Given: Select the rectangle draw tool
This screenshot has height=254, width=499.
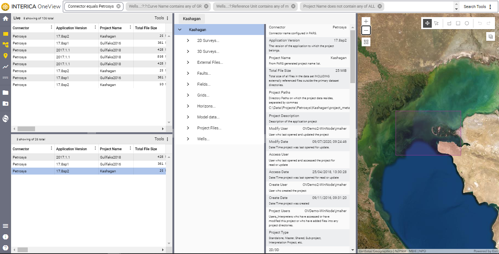Looking at the screenshot, I should click(x=458, y=23).
